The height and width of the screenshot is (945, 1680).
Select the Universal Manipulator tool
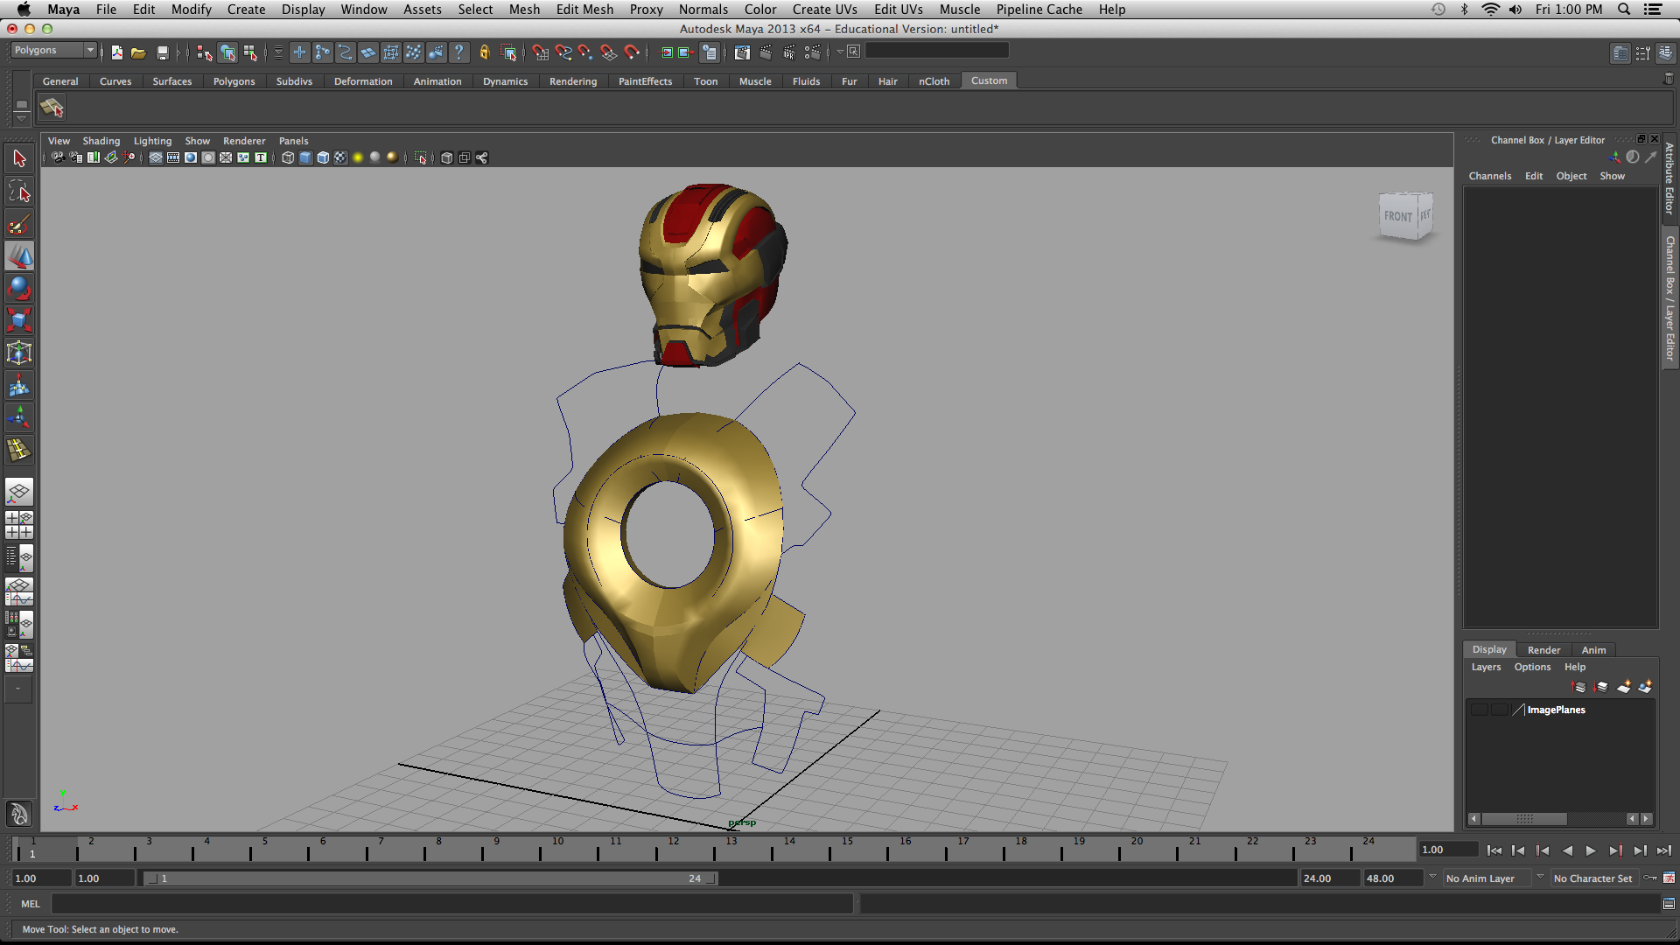(19, 353)
